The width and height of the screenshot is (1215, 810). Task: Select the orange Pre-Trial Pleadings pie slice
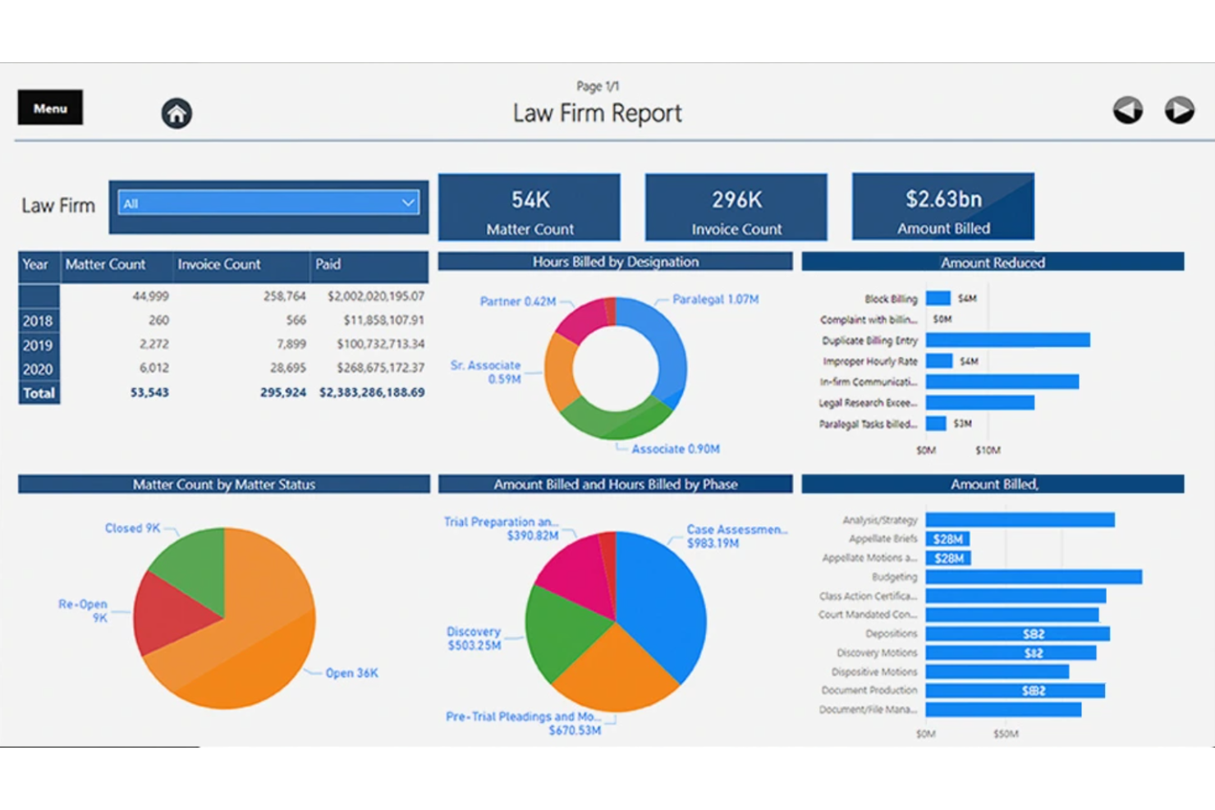click(x=616, y=673)
